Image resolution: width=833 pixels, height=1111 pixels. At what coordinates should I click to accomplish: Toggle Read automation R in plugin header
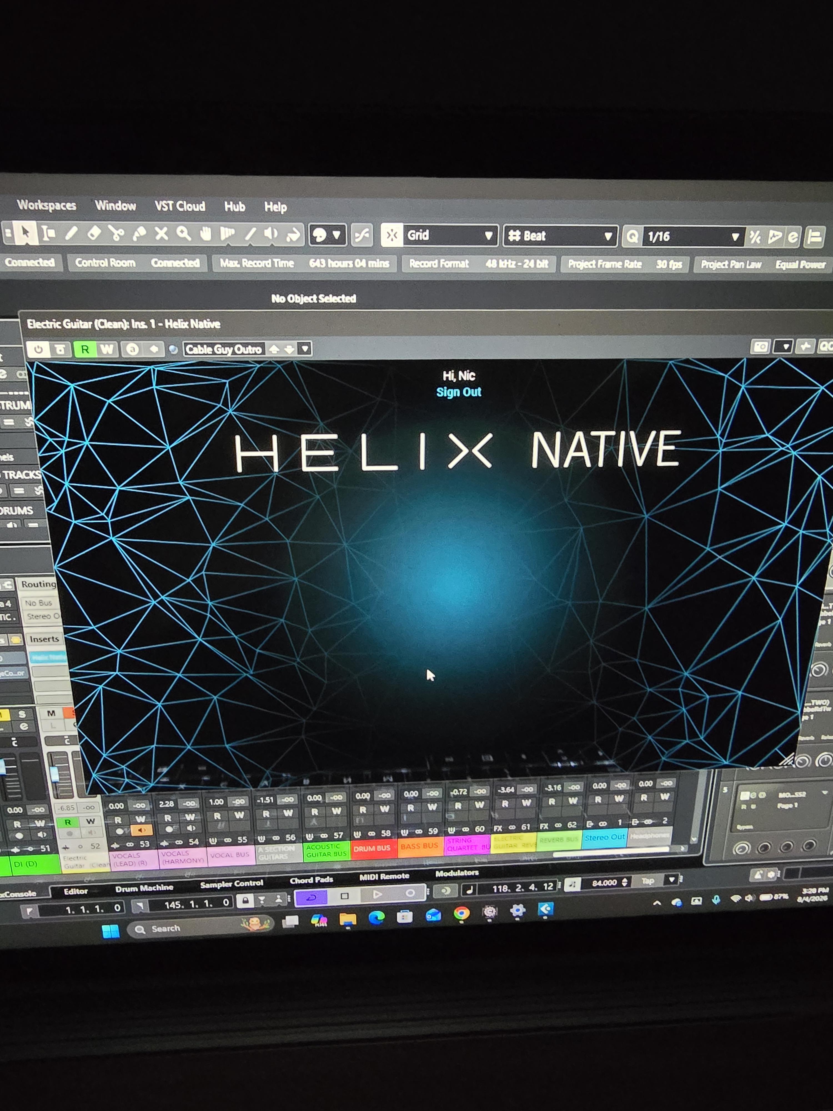[85, 349]
